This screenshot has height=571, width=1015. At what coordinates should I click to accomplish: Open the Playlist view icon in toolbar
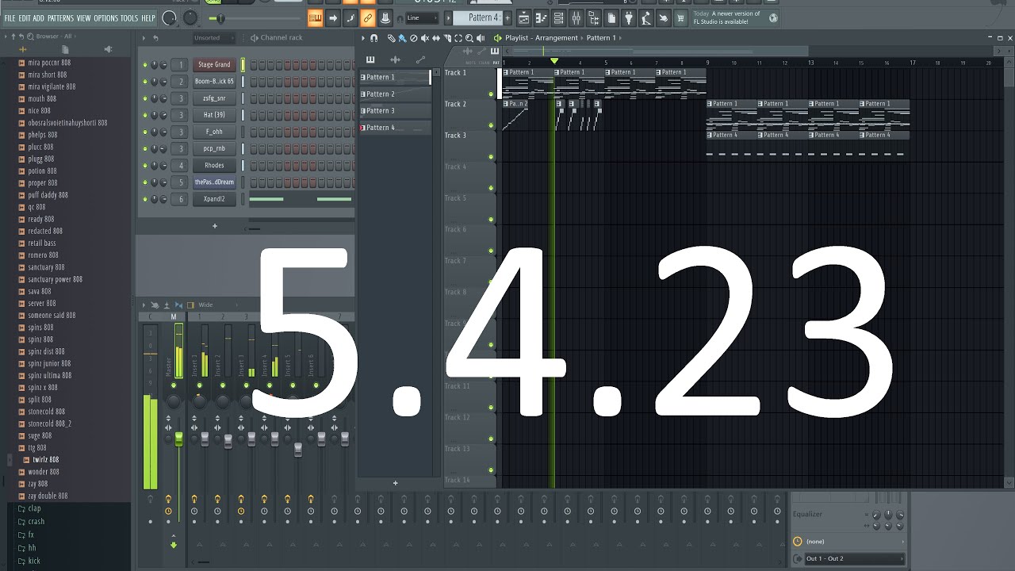[x=523, y=17]
